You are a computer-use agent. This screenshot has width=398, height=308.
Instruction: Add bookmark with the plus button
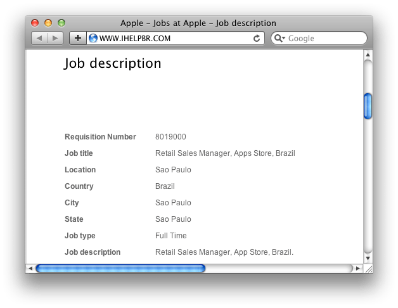coord(78,38)
